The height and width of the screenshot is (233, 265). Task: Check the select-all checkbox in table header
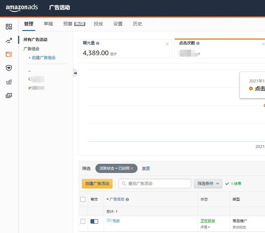pos(83,199)
